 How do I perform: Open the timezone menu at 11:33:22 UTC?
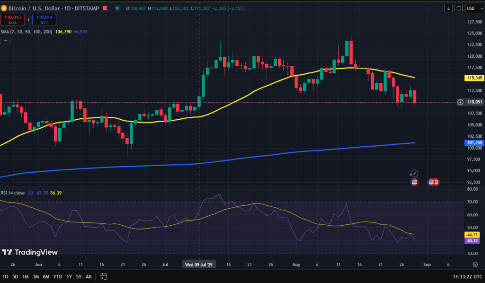[x=467, y=277]
